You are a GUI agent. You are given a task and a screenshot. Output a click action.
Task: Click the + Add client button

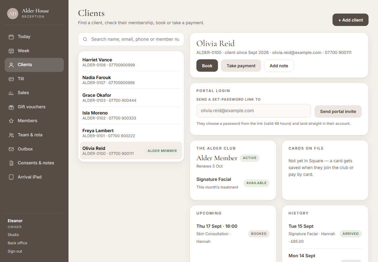[x=351, y=20]
